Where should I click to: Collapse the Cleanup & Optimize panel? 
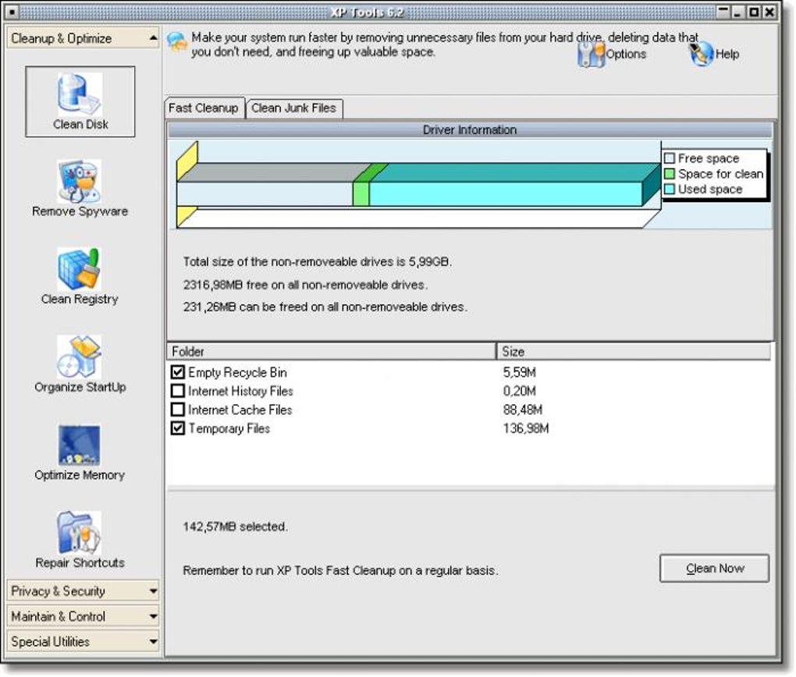pos(81,37)
